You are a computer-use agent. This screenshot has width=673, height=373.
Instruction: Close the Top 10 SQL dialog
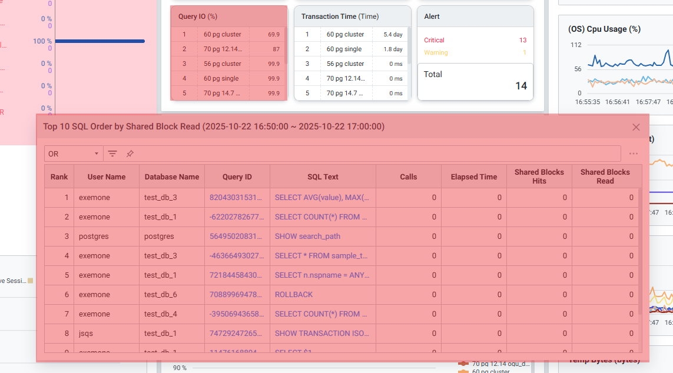[x=636, y=127]
